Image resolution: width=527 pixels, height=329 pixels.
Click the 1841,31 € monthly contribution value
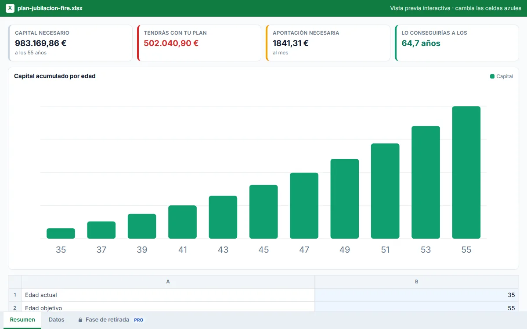pyautogui.click(x=291, y=43)
